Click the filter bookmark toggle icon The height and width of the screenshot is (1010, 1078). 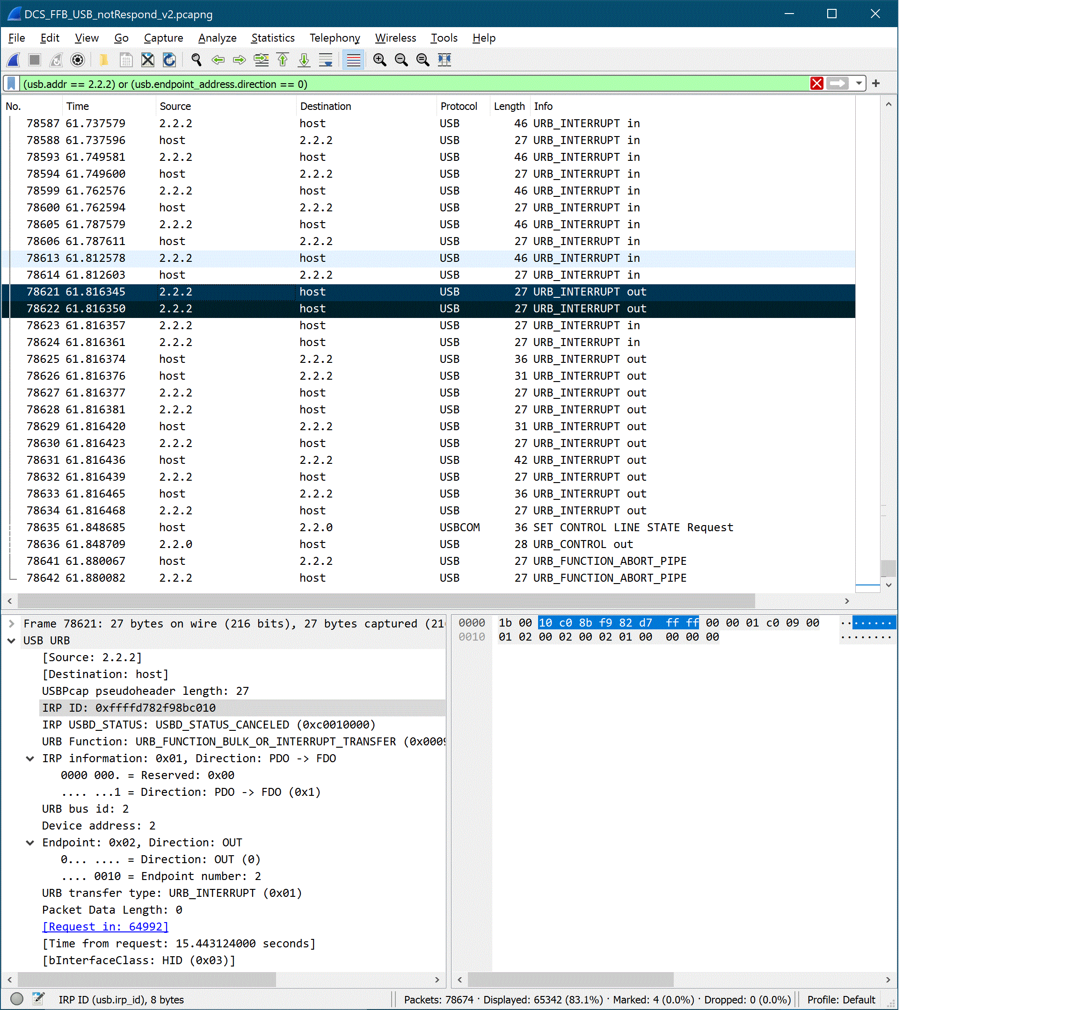click(11, 83)
